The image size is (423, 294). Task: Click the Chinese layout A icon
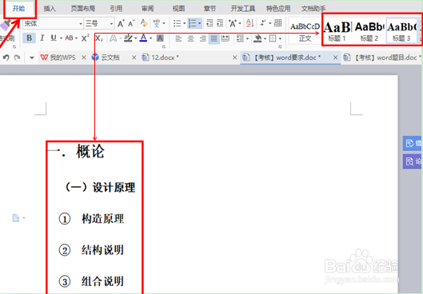pyautogui.click(x=232, y=24)
